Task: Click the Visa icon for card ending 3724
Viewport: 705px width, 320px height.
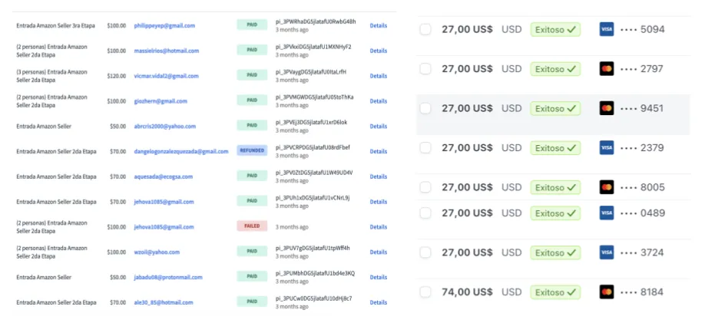Action: (606, 252)
